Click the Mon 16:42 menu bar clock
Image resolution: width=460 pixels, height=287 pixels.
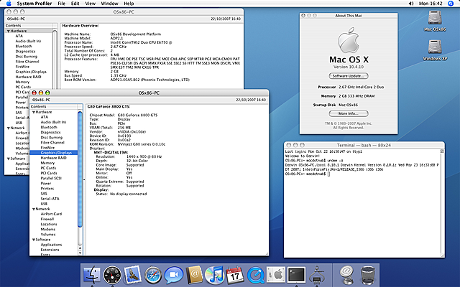point(431,4)
